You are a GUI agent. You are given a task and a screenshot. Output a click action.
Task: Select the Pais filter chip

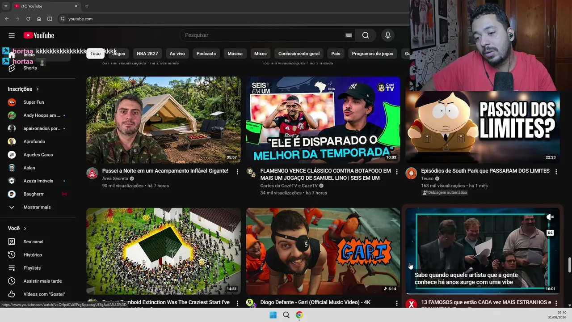pyautogui.click(x=336, y=54)
